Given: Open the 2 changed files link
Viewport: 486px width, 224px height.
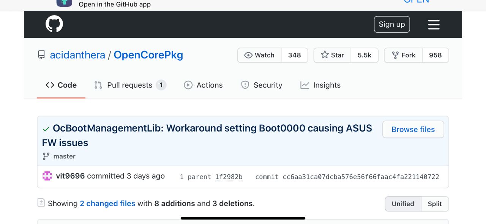Looking at the screenshot, I should pyautogui.click(x=107, y=204).
